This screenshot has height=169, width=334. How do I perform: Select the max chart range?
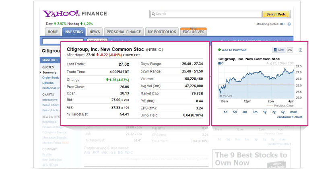(x=293, y=112)
